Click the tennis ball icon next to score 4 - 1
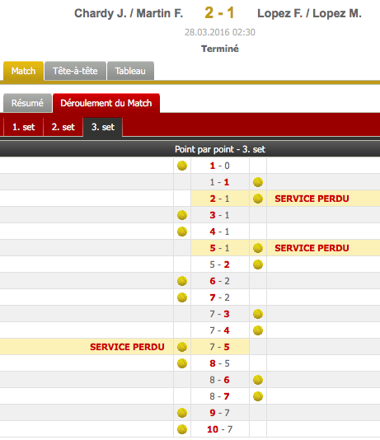This screenshot has width=380, height=440. point(182,232)
